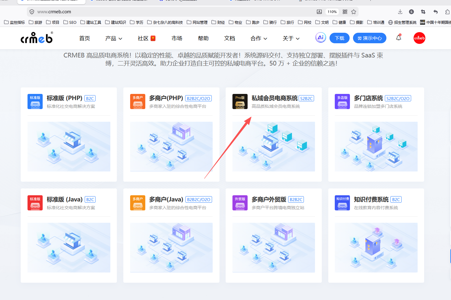Go to the 首页 nav item

(84, 38)
